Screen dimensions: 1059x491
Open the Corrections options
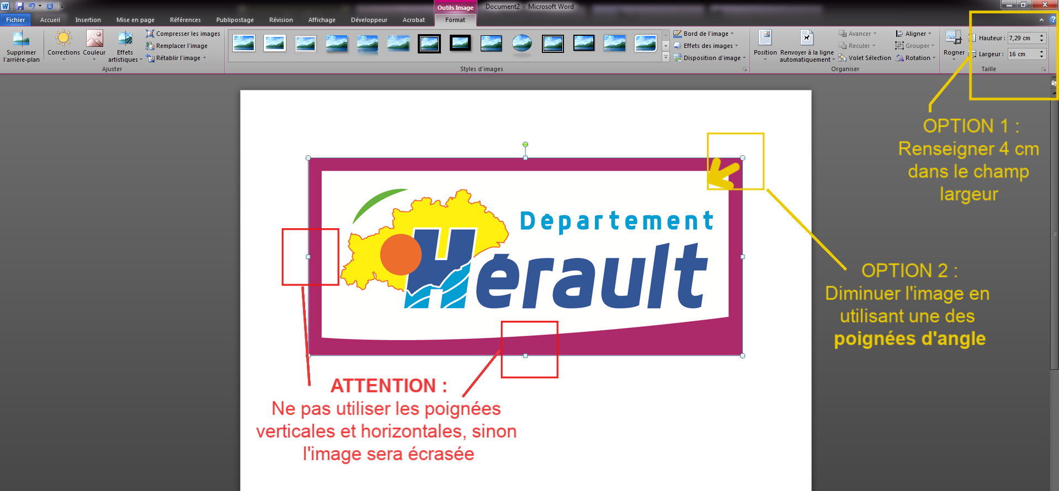[63, 46]
